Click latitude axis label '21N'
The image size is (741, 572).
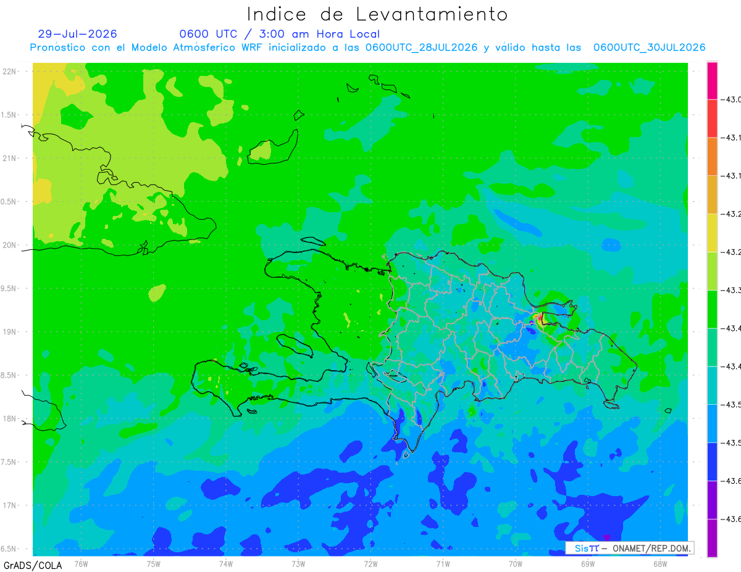click(10, 158)
